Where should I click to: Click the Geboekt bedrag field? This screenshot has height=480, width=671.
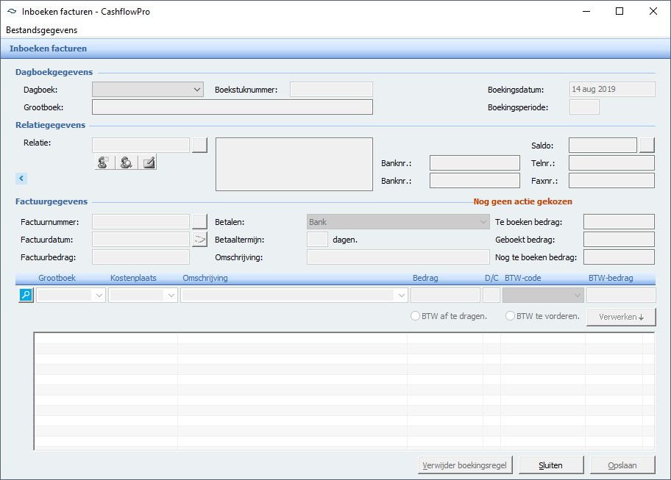tap(619, 240)
